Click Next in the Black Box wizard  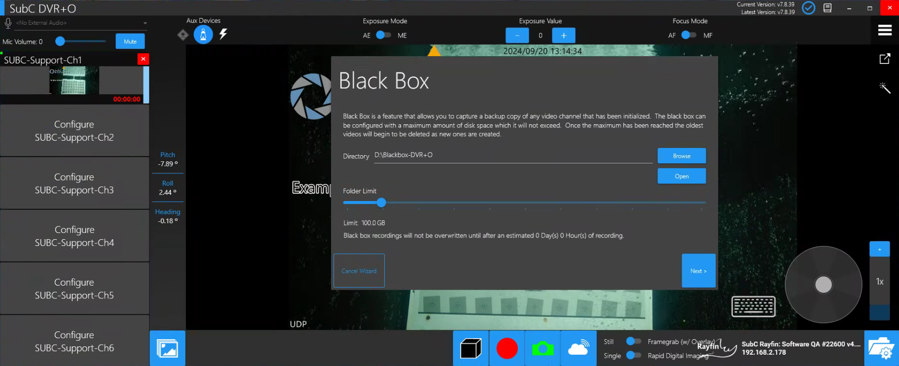[698, 271]
